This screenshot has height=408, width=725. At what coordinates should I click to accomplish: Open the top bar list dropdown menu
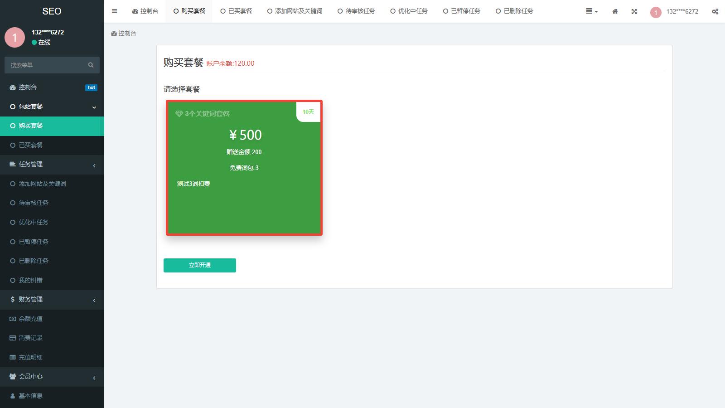tap(592, 11)
